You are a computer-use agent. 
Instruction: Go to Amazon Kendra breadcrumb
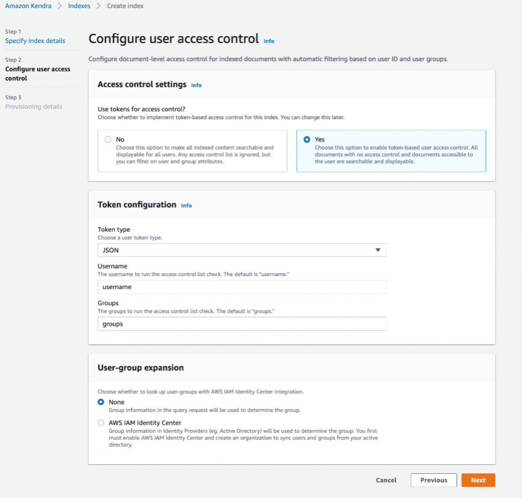coord(28,6)
